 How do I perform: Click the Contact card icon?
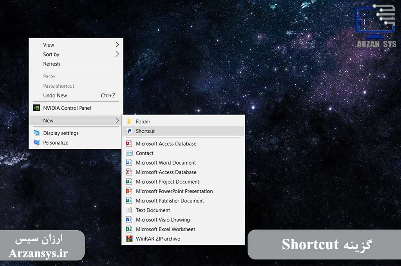pos(129,153)
